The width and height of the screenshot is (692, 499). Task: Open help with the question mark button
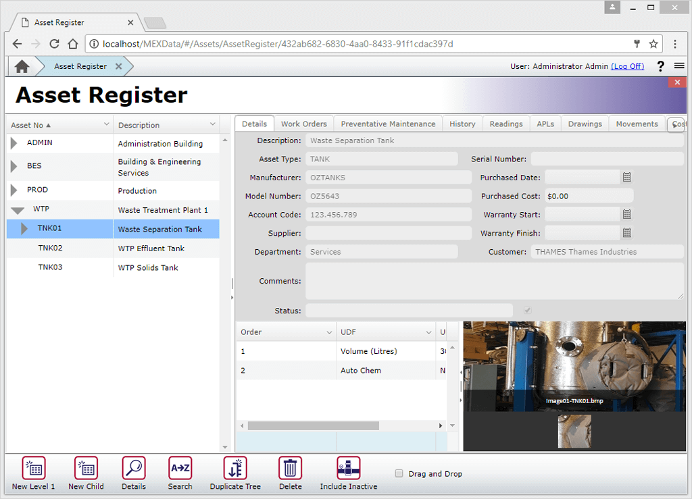[x=660, y=66]
